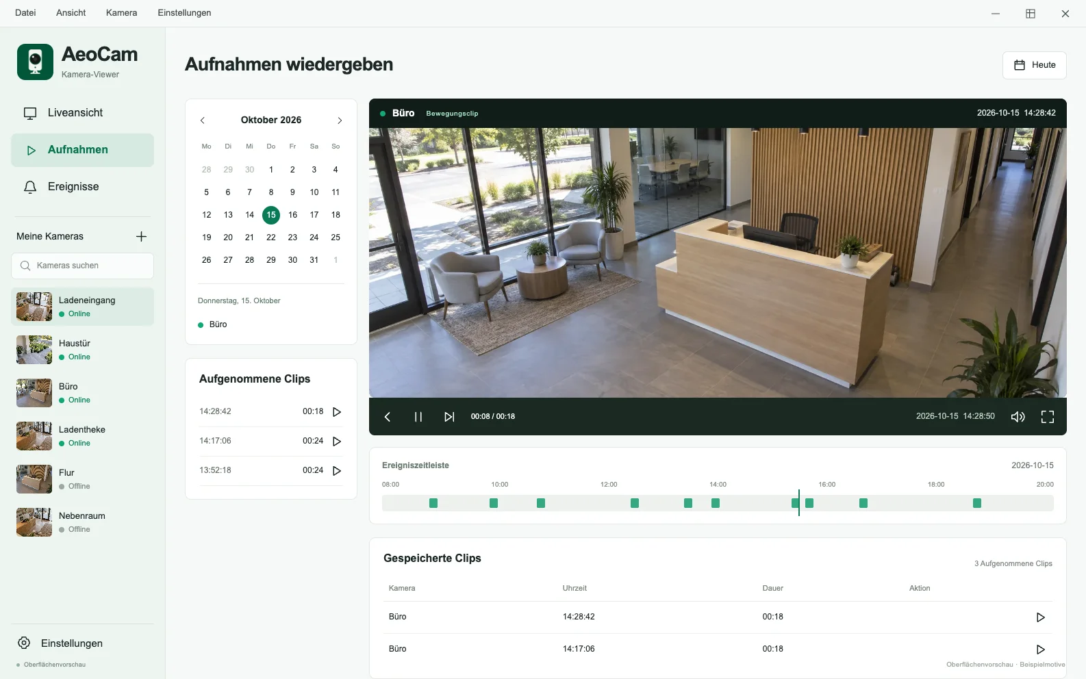Open the Ansicht menu
This screenshot has width=1086, height=679.
click(x=71, y=13)
